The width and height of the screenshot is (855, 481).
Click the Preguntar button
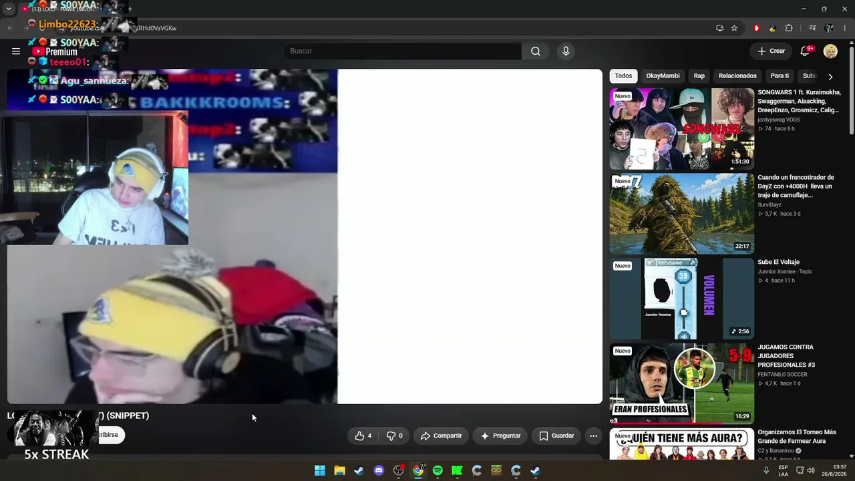[500, 436]
